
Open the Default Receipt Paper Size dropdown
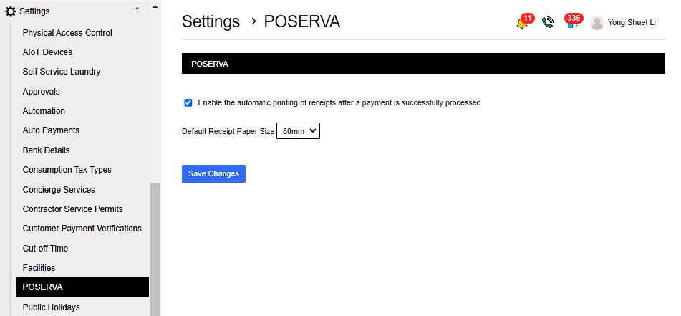tap(298, 131)
